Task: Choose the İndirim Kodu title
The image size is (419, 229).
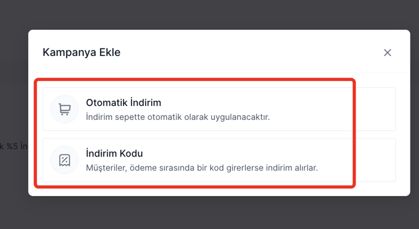Action: coord(114,153)
